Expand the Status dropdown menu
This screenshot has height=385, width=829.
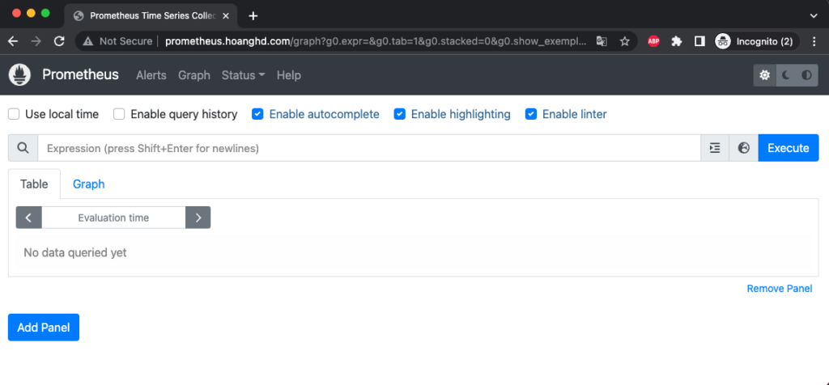(243, 75)
